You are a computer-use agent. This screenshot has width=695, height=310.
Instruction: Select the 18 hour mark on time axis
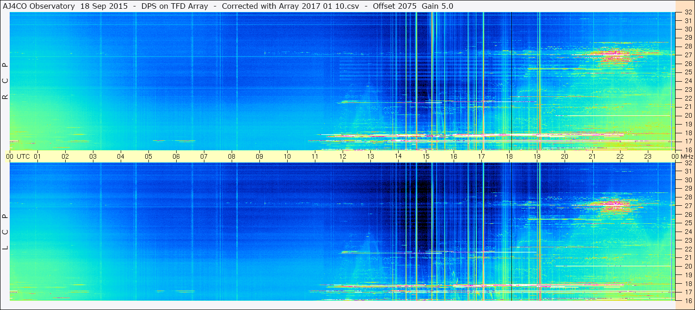point(509,157)
